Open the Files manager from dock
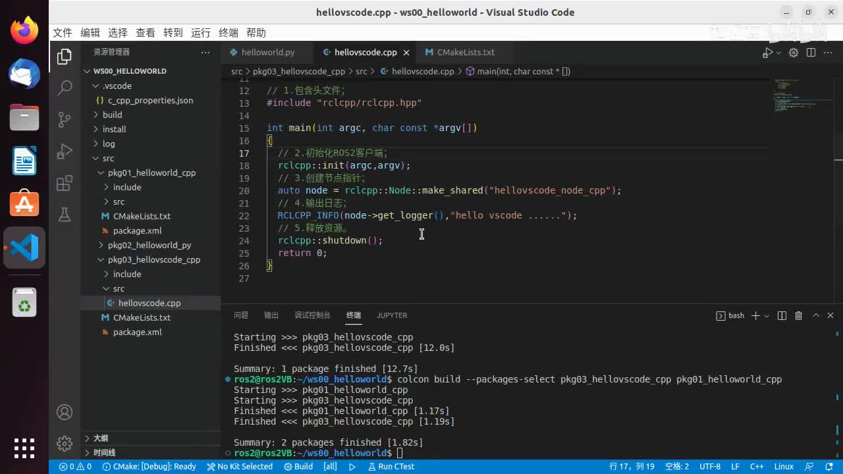843x474 pixels. click(24, 117)
